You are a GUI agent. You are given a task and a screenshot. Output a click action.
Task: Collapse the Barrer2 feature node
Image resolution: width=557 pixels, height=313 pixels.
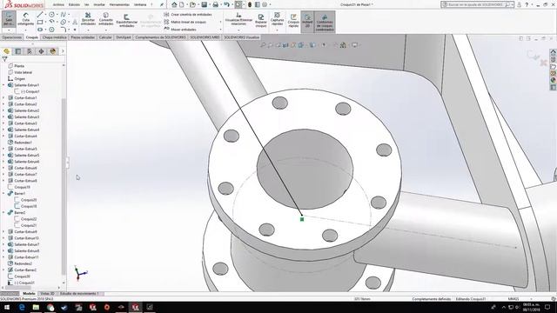(x=3, y=212)
